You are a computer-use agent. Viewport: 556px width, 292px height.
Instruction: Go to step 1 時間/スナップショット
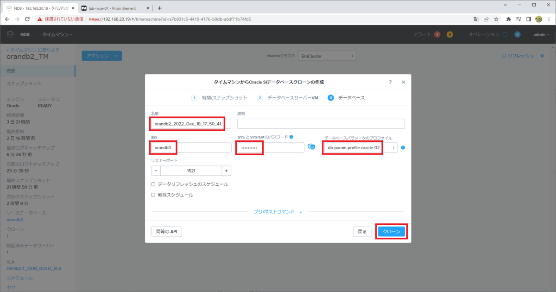pyautogui.click(x=220, y=98)
